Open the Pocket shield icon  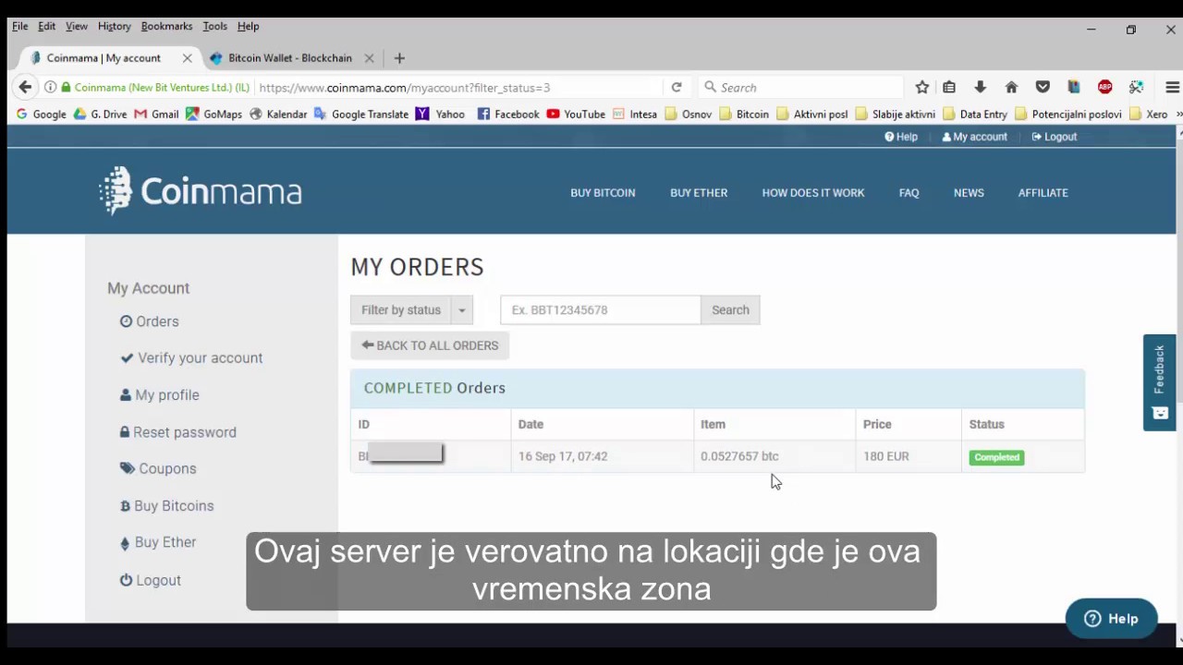pyautogui.click(x=1043, y=87)
